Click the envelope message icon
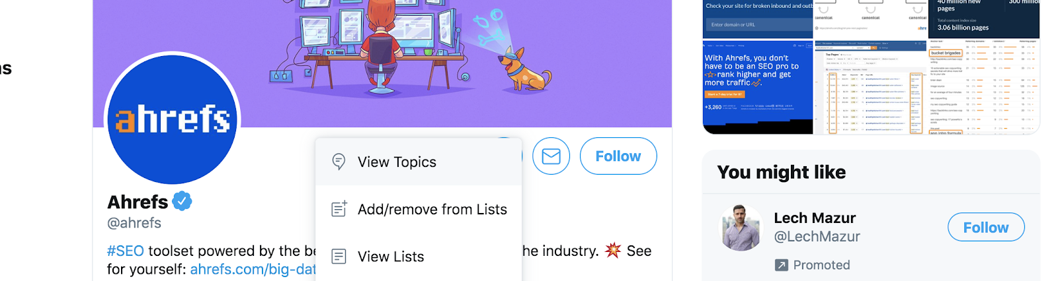 (551, 156)
